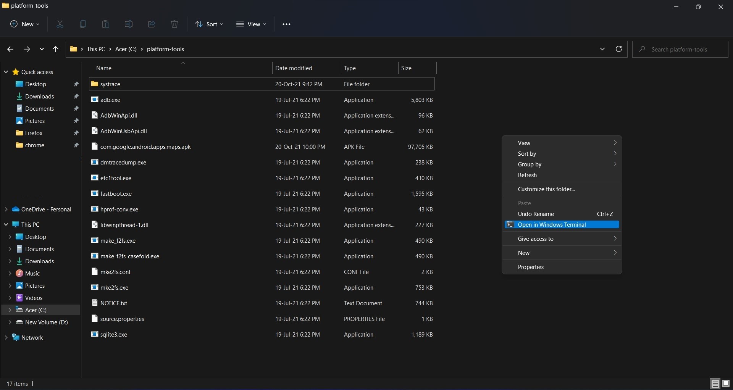Open the Sort dropdown menu
Viewport: 733px width, 390px height.
click(x=209, y=24)
